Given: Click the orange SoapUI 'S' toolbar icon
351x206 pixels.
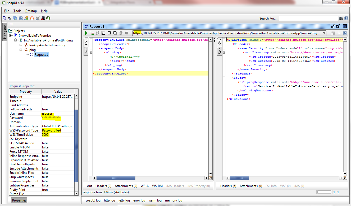Looking at the screenshot, I should pyautogui.click(x=32, y=18).
